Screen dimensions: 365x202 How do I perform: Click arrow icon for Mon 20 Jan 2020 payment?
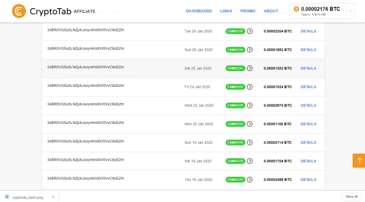coord(249,124)
